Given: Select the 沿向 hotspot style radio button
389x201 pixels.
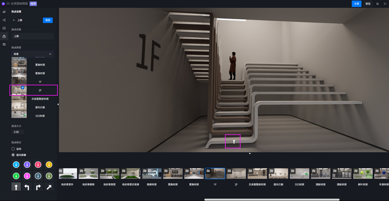Looking at the screenshot, I should (13, 149).
